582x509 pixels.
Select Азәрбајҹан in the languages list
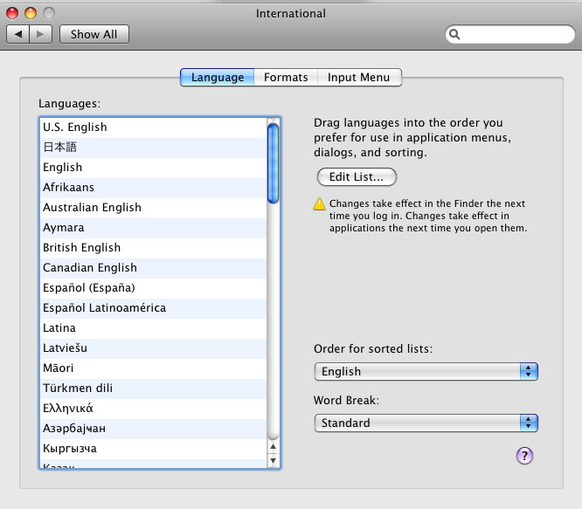coord(153,429)
